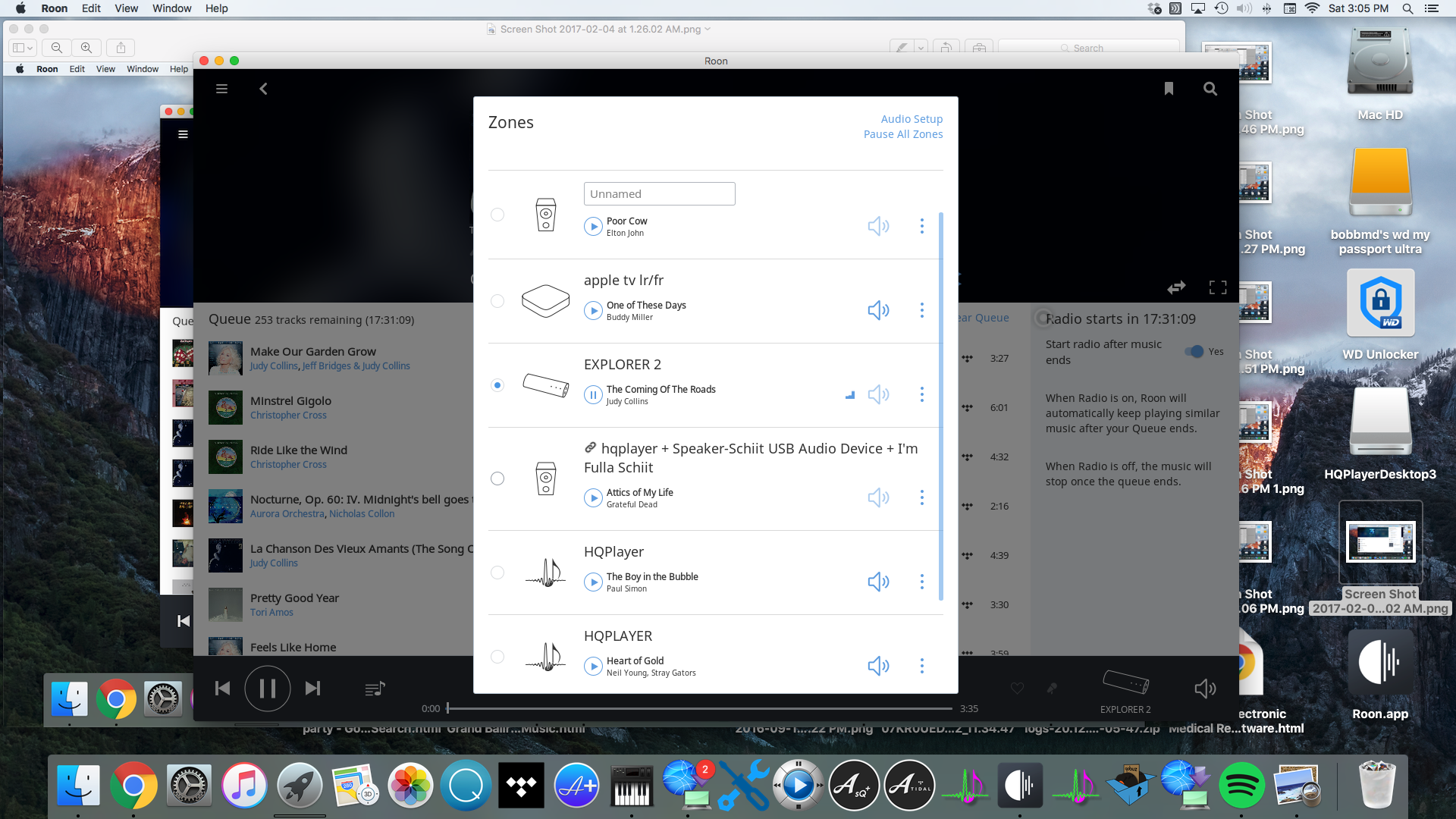Open the three-dot menu for the HQPlayer zone
1456x819 pixels.
click(922, 582)
